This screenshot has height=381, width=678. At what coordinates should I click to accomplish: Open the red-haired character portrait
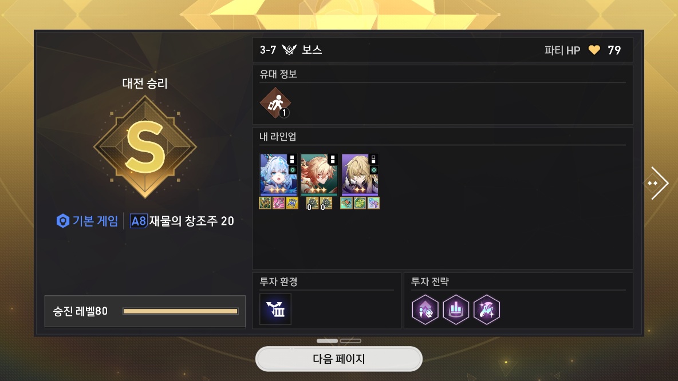click(319, 174)
